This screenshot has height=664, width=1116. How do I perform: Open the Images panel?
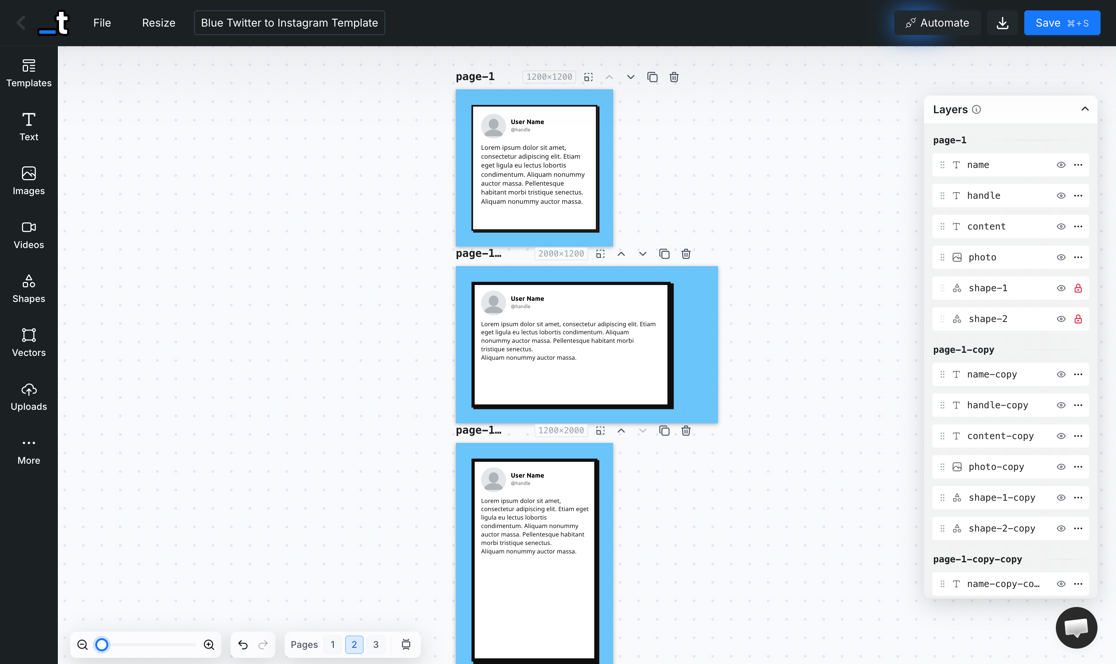[x=29, y=181]
